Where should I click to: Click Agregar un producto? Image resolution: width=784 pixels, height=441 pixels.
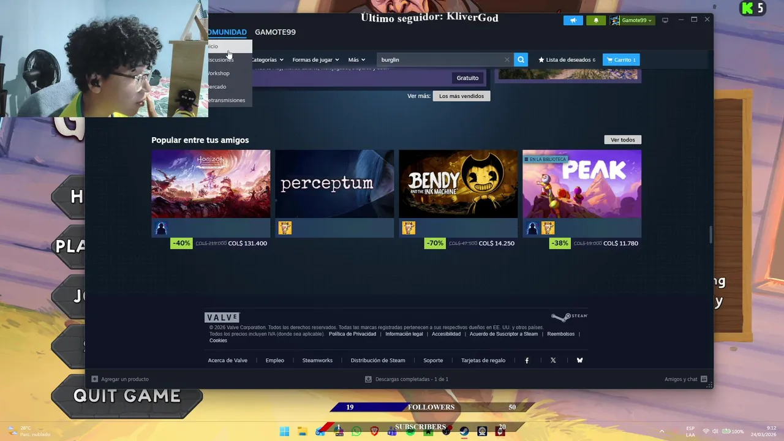tap(120, 379)
